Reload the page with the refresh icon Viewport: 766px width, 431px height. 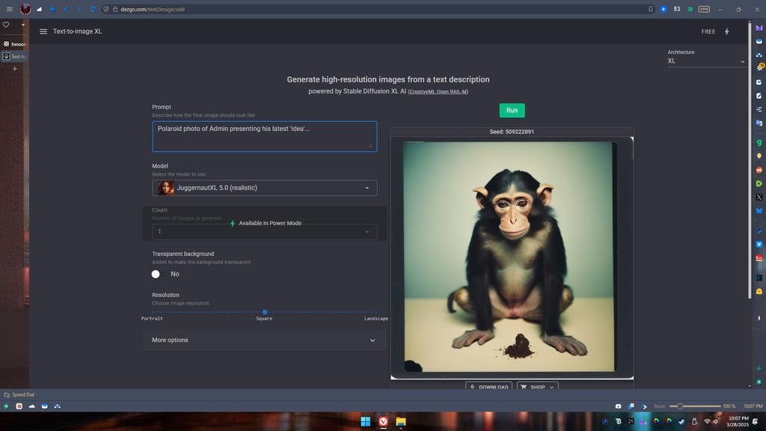pyautogui.click(x=93, y=9)
